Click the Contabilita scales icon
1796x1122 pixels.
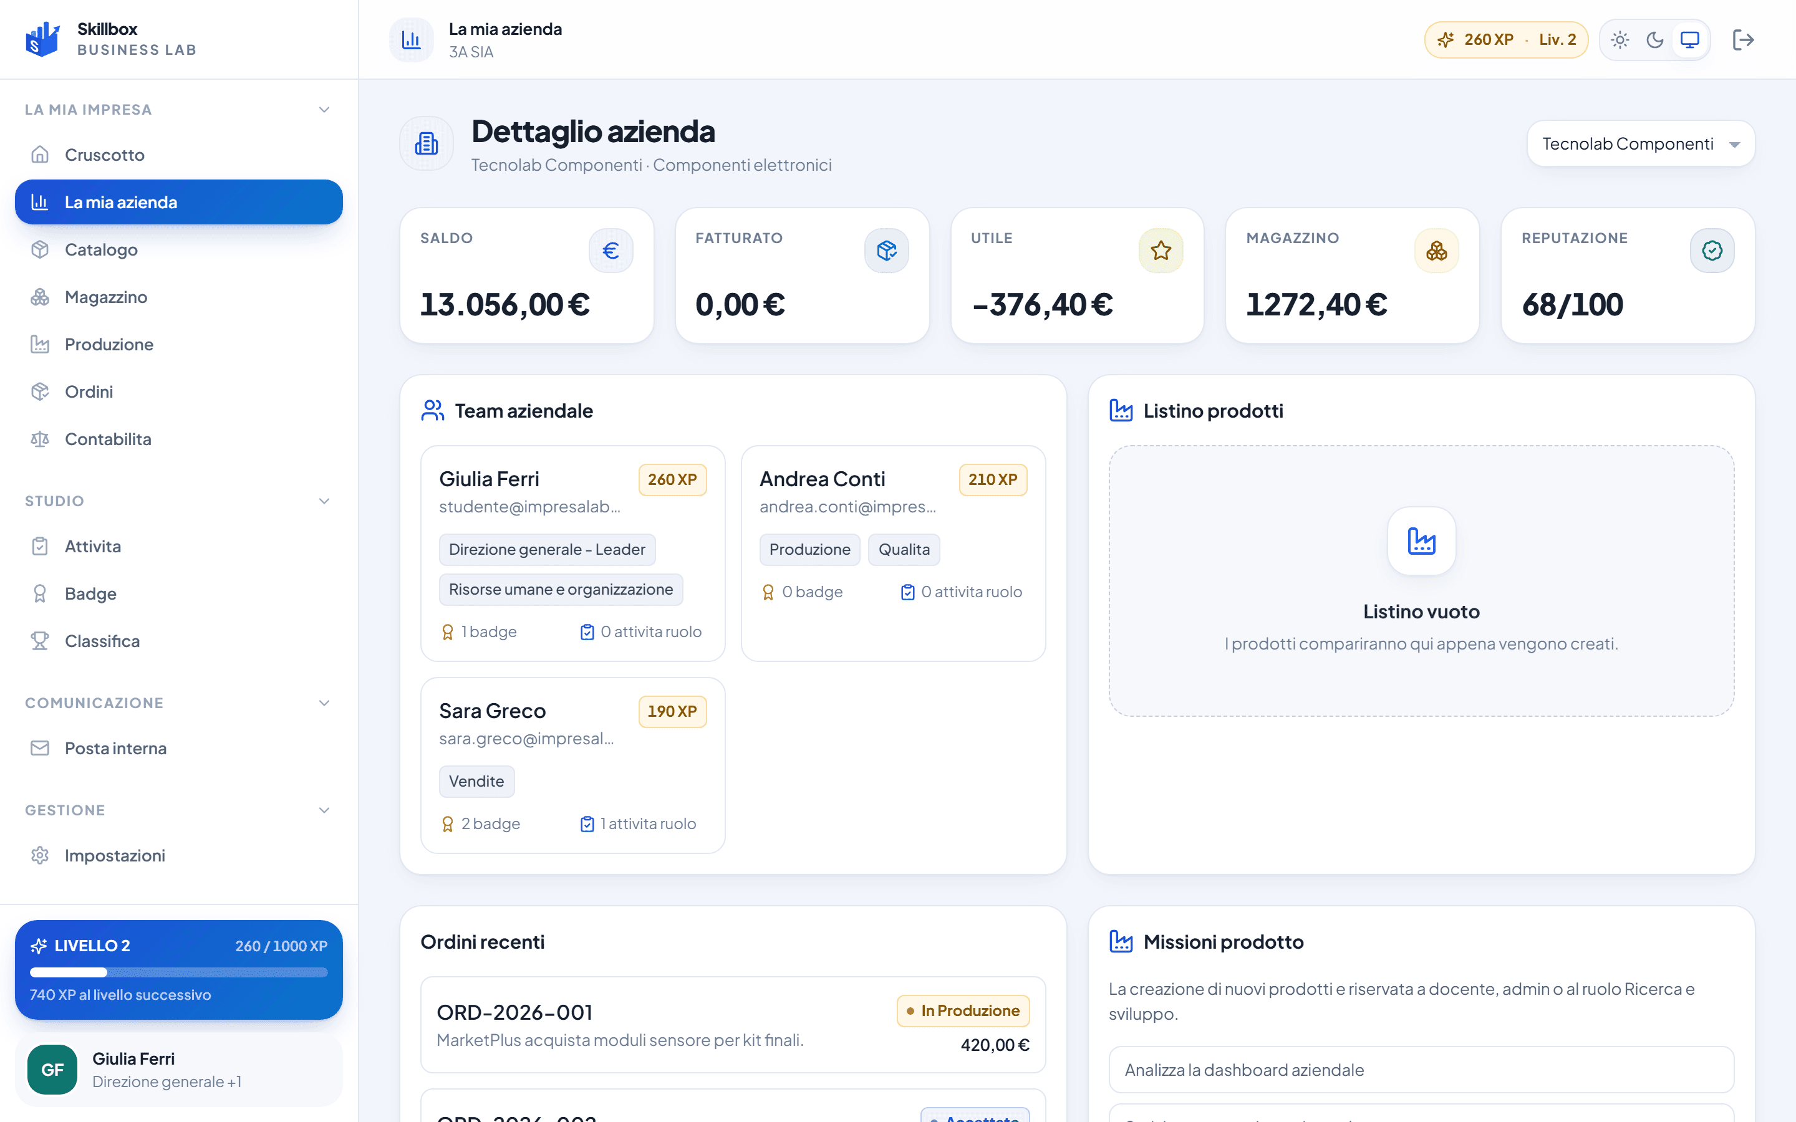coord(40,439)
